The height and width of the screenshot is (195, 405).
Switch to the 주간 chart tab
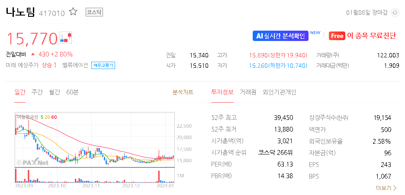coord(37,92)
